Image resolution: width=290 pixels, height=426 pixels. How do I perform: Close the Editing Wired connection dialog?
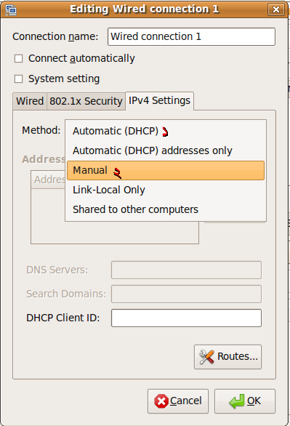(276, 9)
